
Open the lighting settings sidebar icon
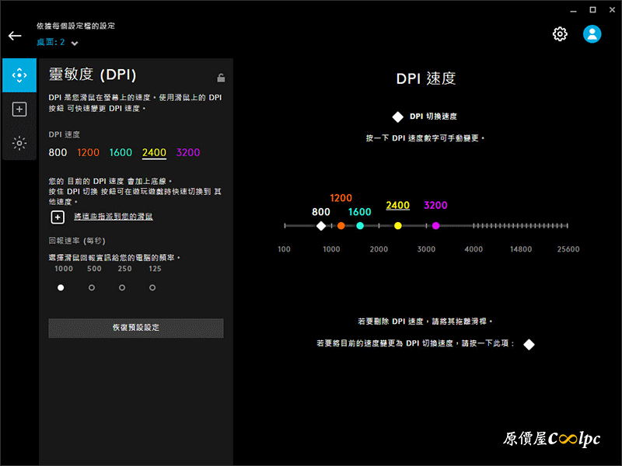tap(19, 144)
